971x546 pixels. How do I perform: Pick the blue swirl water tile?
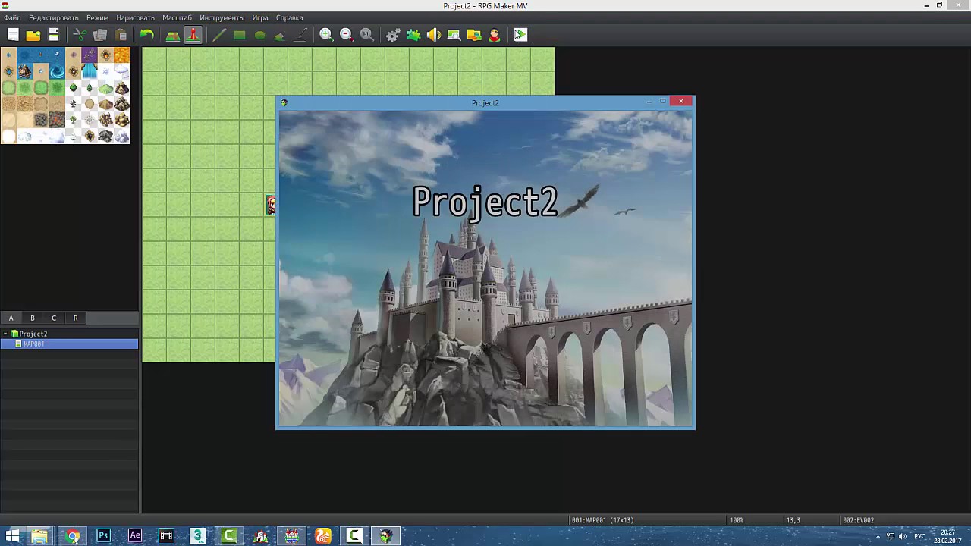(x=57, y=71)
